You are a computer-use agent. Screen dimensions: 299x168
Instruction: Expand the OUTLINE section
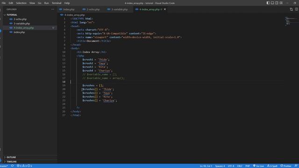11,157
